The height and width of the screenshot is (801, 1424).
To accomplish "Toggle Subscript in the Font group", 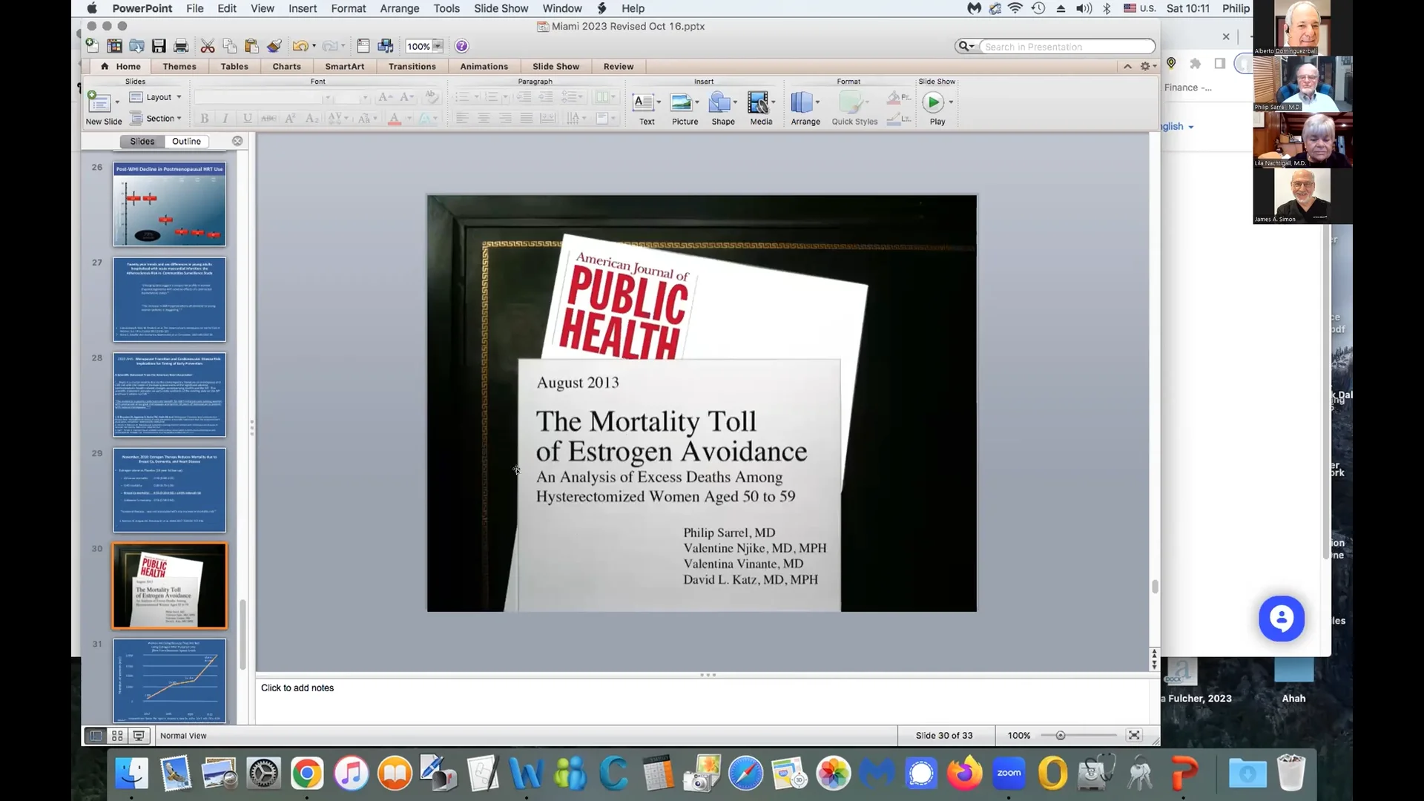I will pos(311,118).
